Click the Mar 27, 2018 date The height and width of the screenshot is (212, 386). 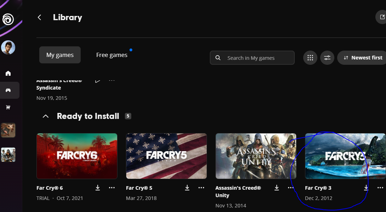coord(141,198)
